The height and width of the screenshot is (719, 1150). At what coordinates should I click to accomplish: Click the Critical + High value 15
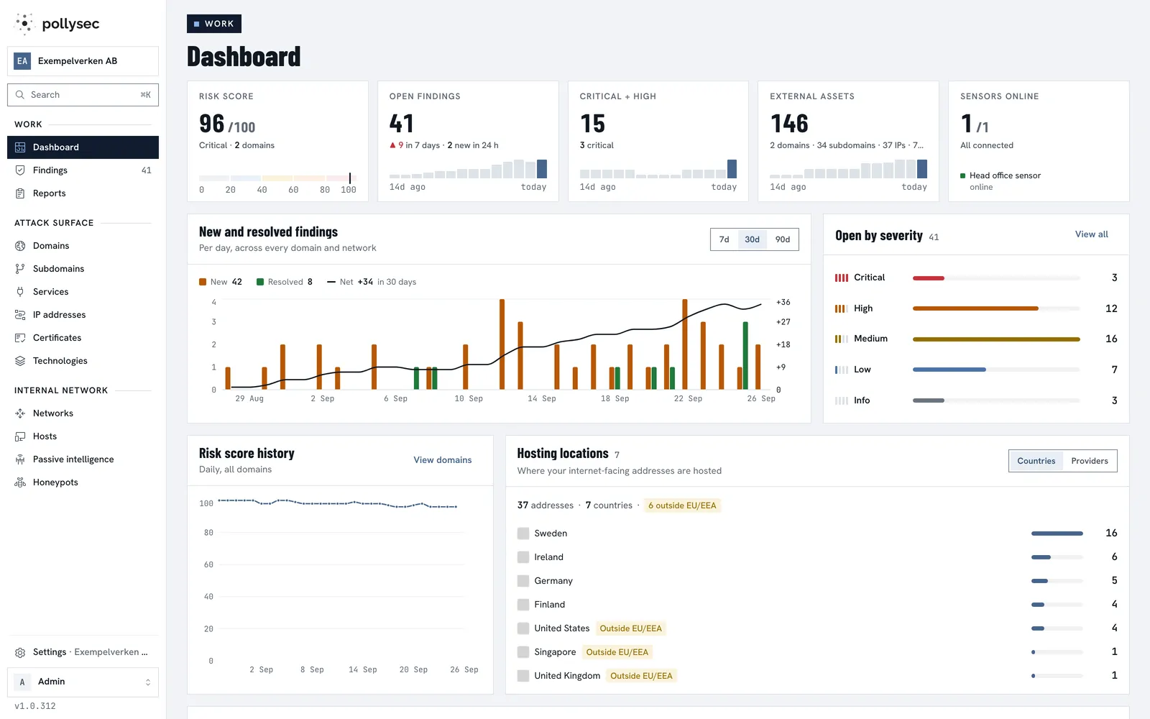593,124
